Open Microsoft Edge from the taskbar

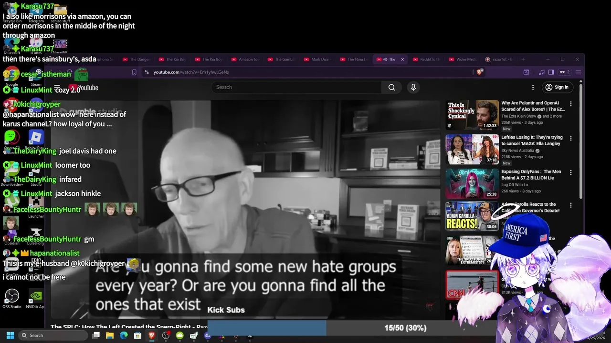[x=124, y=335]
